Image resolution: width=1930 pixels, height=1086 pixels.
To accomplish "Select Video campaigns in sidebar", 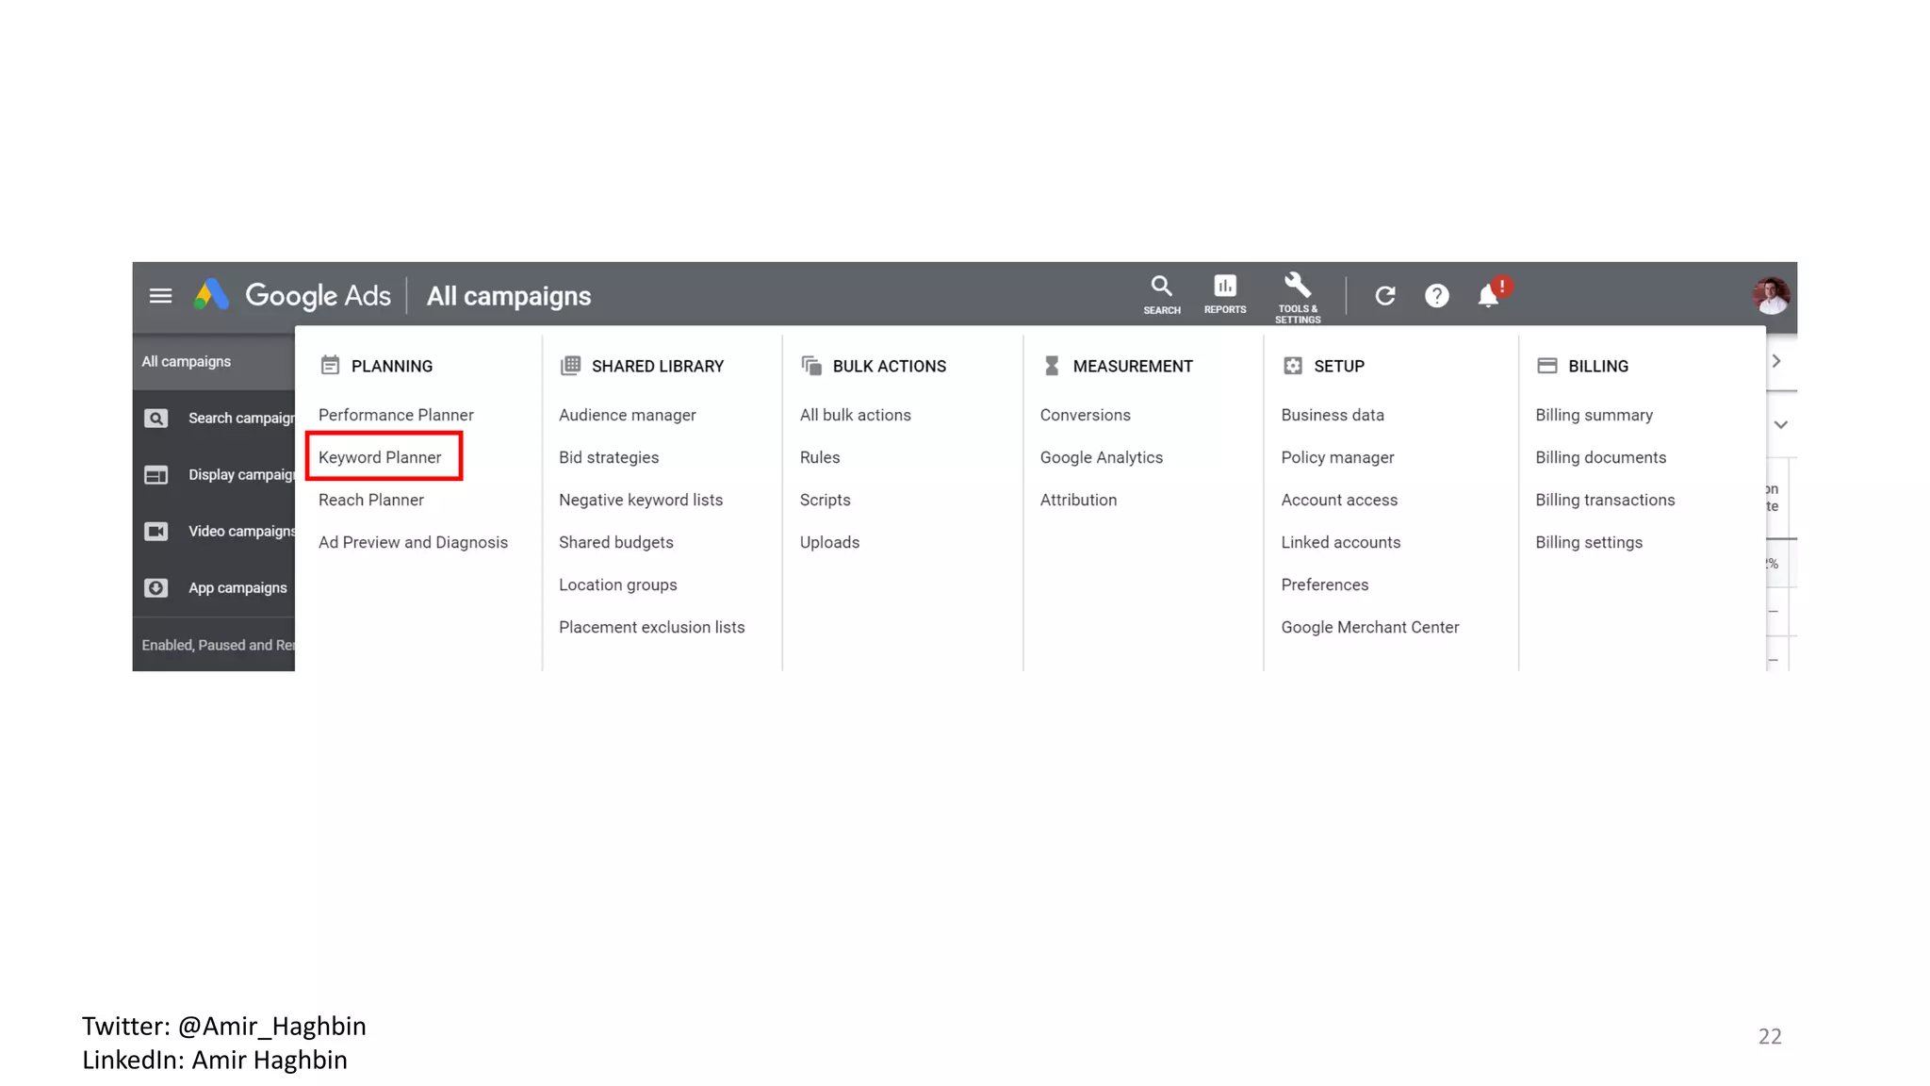I will click(240, 531).
